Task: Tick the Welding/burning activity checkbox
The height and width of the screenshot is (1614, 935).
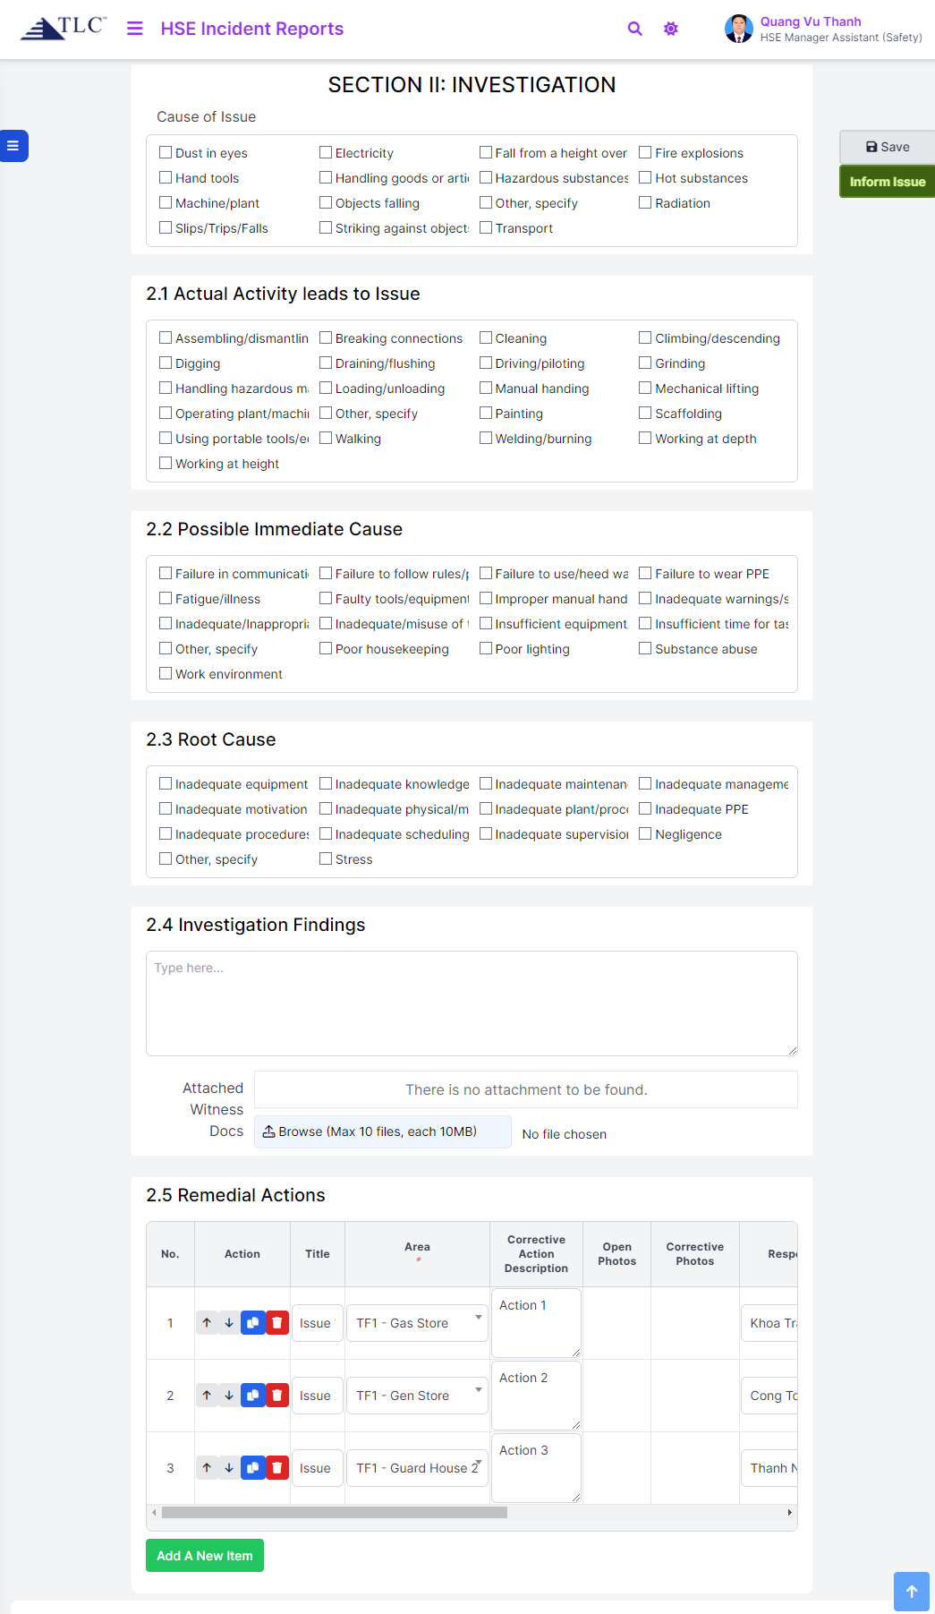Action: point(486,439)
